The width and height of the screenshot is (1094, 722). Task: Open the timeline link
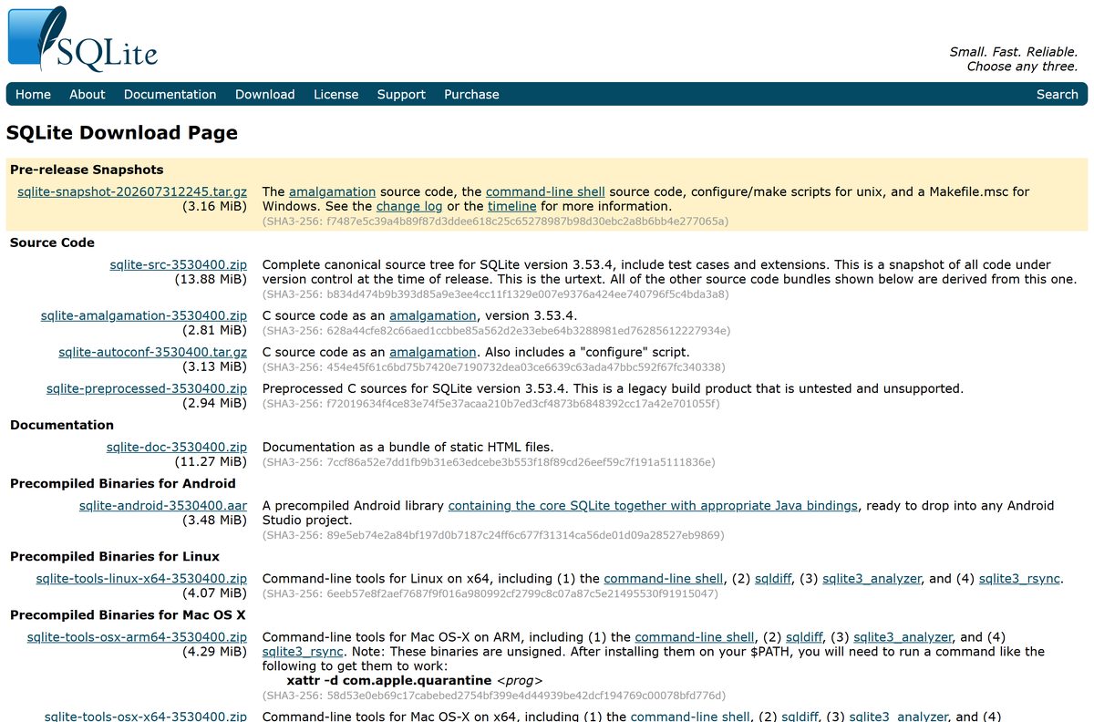tap(511, 206)
